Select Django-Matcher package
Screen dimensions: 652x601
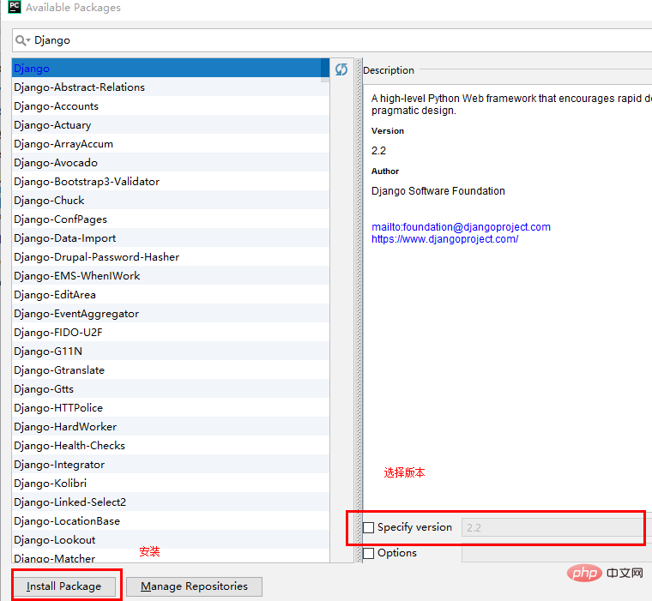click(171, 556)
